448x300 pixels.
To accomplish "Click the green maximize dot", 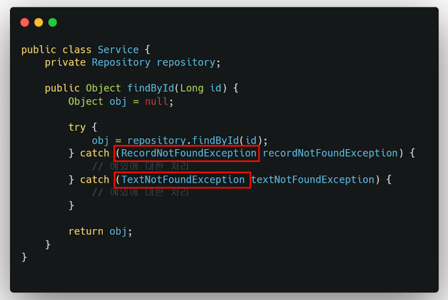I will click(x=52, y=22).
